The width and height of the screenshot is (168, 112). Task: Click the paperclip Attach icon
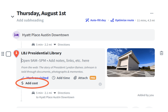coord(75,78)
